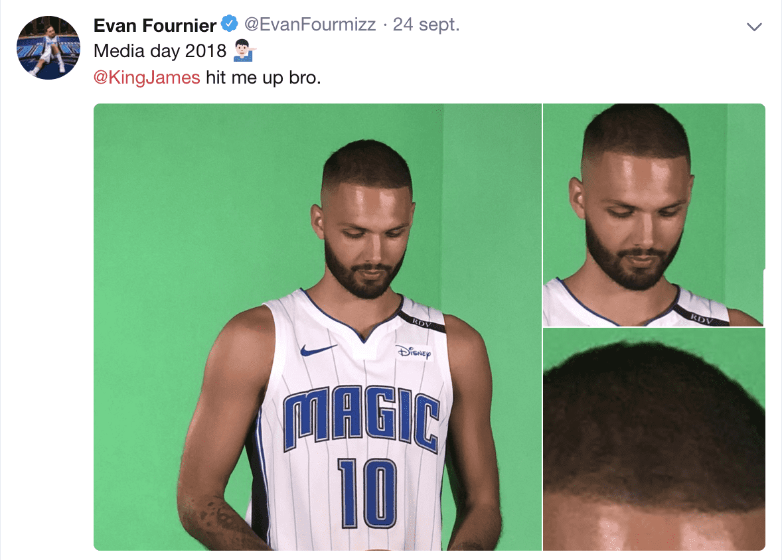This screenshot has width=782, height=560.
Task: Select the Evan Fournier display name
Action: tap(154, 25)
